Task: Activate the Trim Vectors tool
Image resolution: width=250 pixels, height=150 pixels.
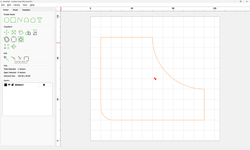Action: (20, 58)
